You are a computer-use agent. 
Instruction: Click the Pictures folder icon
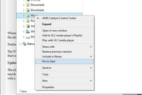pyautogui.click(x=28, y=21)
